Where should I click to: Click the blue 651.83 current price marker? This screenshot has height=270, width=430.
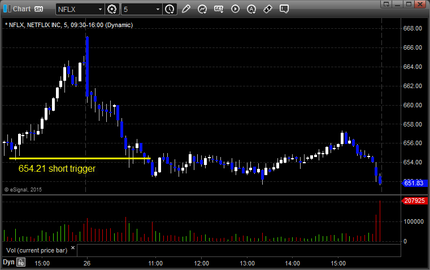click(414, 183)
